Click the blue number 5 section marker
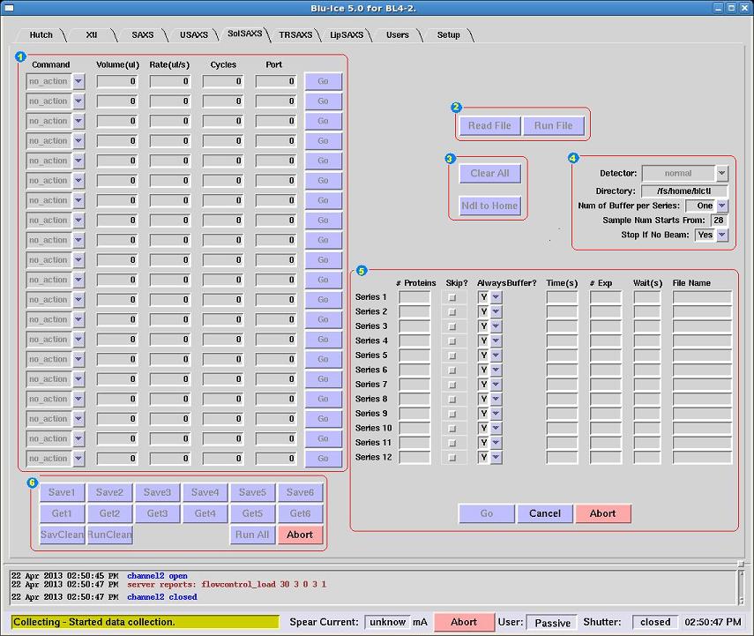Viewport: 754px width, 636px height. (361, 271)
